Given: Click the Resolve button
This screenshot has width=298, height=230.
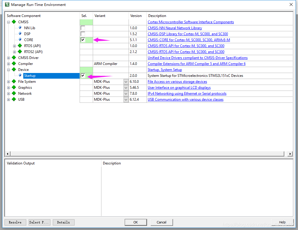Looking at the screenshot, I should click(x=15, y=222).
